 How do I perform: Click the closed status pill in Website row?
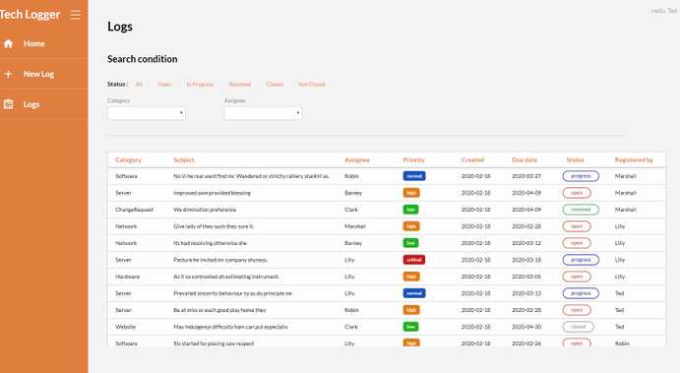(x=578, y=327)
